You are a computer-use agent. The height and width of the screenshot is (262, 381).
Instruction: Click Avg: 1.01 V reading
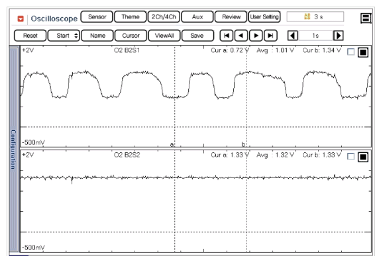coord(275,50)
